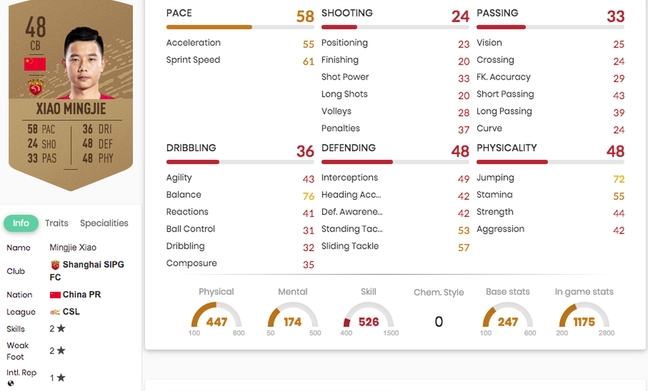Click the PACE stat progress bar
648x391 pixels.
coord(240,27)
